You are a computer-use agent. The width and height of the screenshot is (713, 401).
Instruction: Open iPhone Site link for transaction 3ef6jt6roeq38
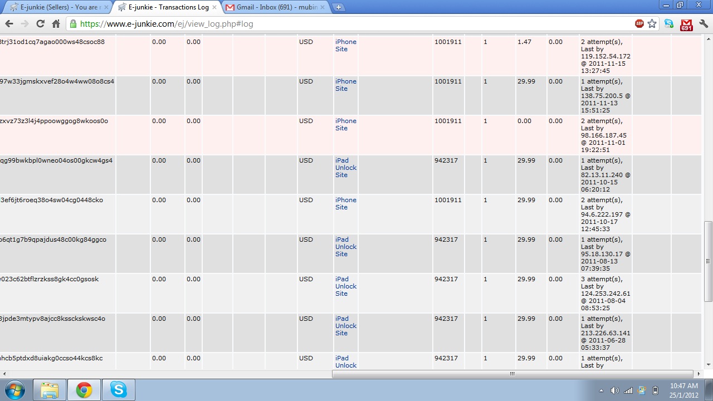pyautogui.click(x=345, y=204)
